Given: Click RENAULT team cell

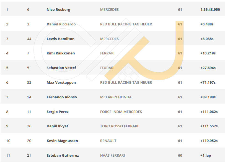Looking at the screenshot, I should tap(108, 141).
